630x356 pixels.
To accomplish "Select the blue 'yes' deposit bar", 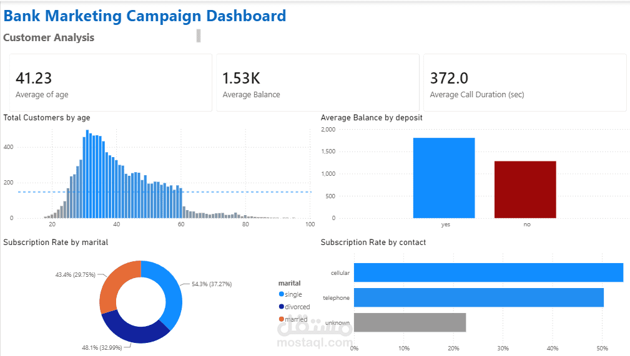I will 444,178.
